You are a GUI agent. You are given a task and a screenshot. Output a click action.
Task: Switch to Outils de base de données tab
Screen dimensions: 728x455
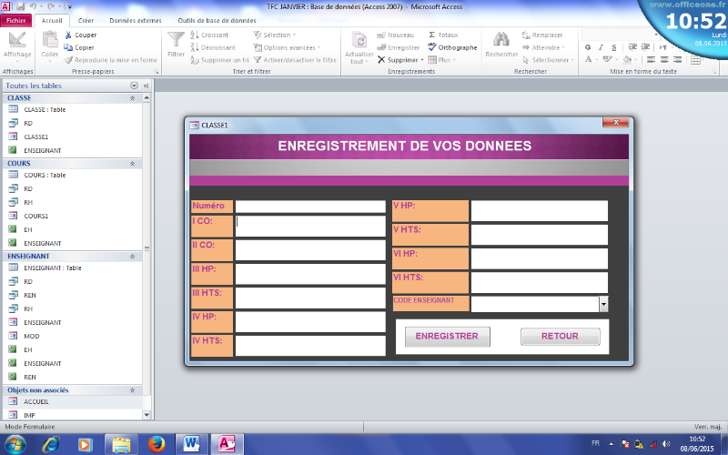217,20
